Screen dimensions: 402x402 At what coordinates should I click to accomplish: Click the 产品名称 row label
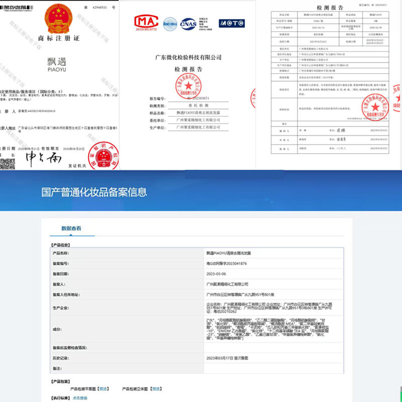[x=61, y=253]
